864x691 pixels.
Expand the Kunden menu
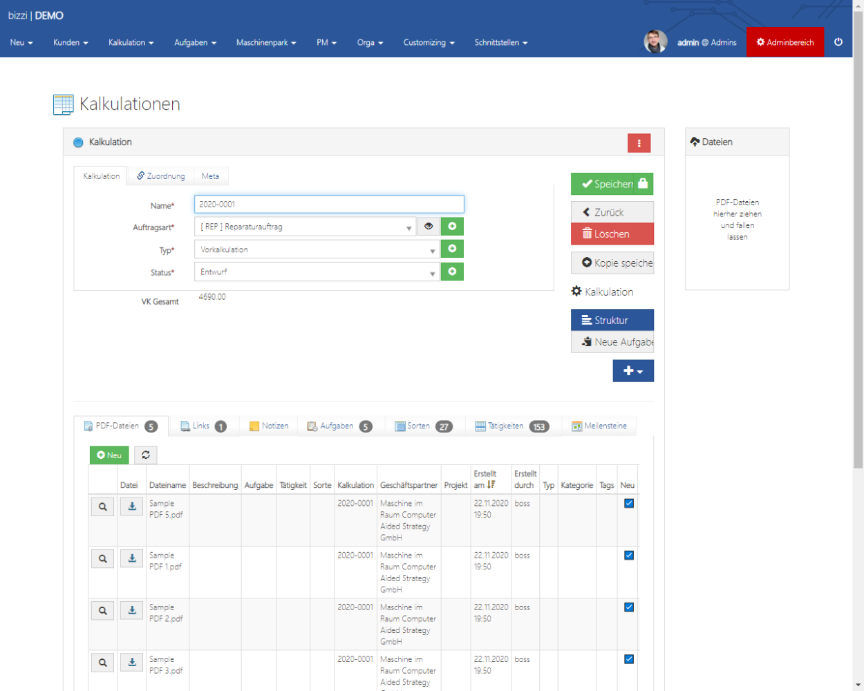click(71, 42)
